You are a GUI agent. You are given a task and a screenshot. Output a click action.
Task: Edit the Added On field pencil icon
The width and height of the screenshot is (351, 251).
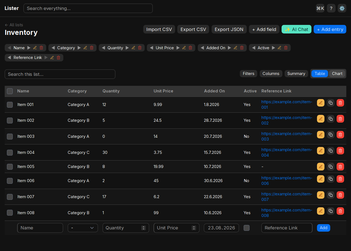pyautogui.click(x=235, y=48)
